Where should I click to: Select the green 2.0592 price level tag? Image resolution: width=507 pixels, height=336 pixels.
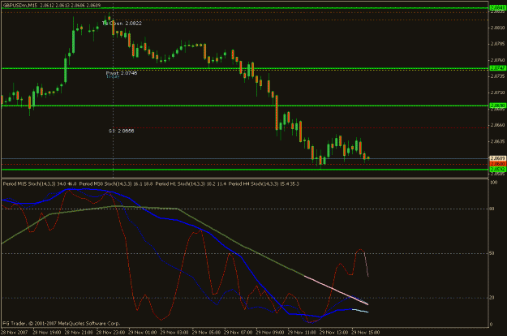(x=498, y=170)
